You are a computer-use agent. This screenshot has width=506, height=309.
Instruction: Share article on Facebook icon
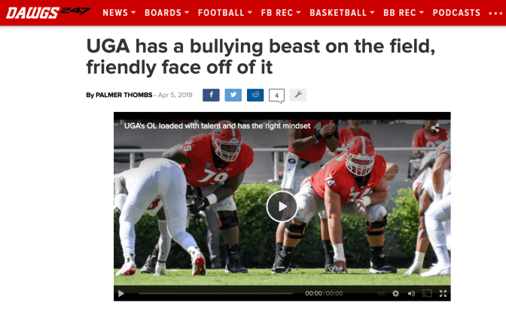pyautogui.click(x=211, y=95)
